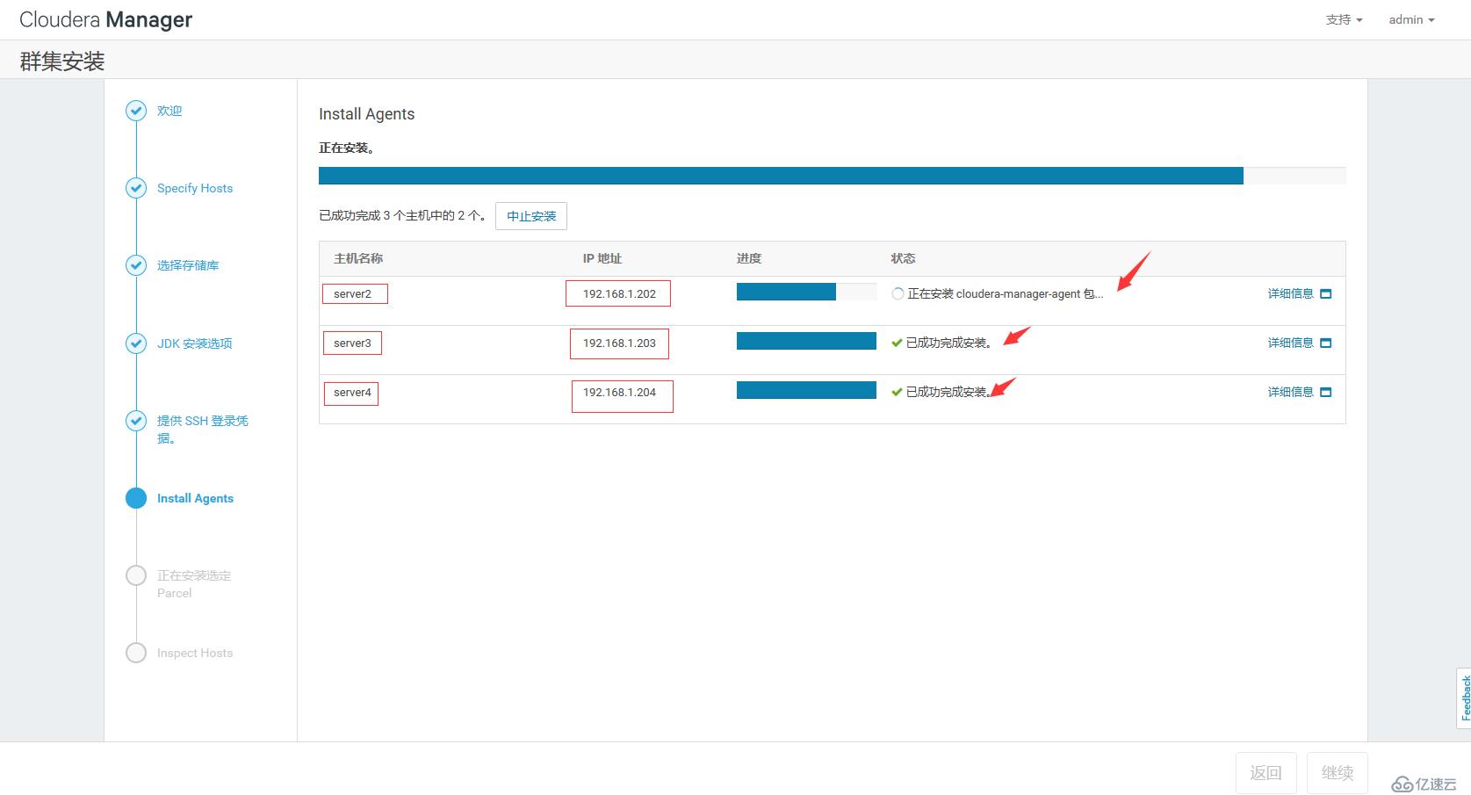Open the admin user dropdown

1411,19
